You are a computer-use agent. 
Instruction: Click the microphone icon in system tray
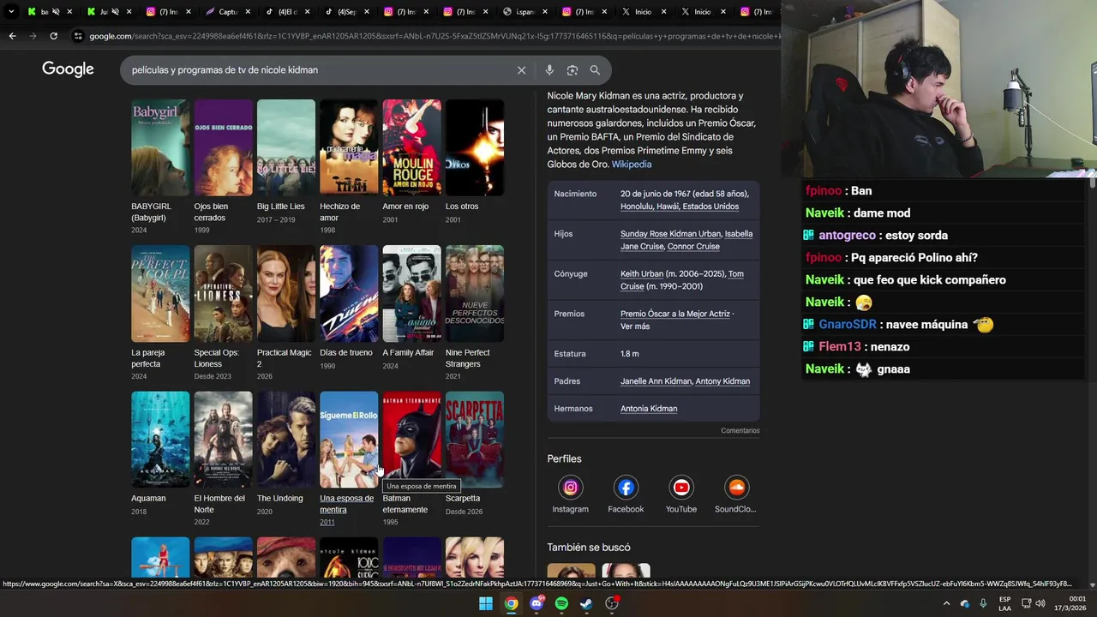[x=983, y=603]
